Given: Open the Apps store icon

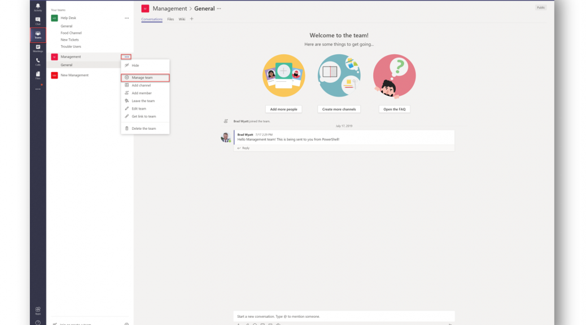Looking at the screenshot, I should point(38,311).
